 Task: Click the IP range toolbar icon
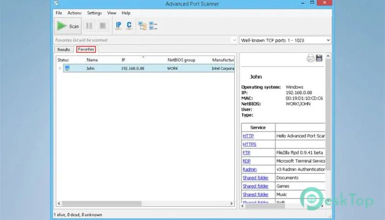(119, 25)
